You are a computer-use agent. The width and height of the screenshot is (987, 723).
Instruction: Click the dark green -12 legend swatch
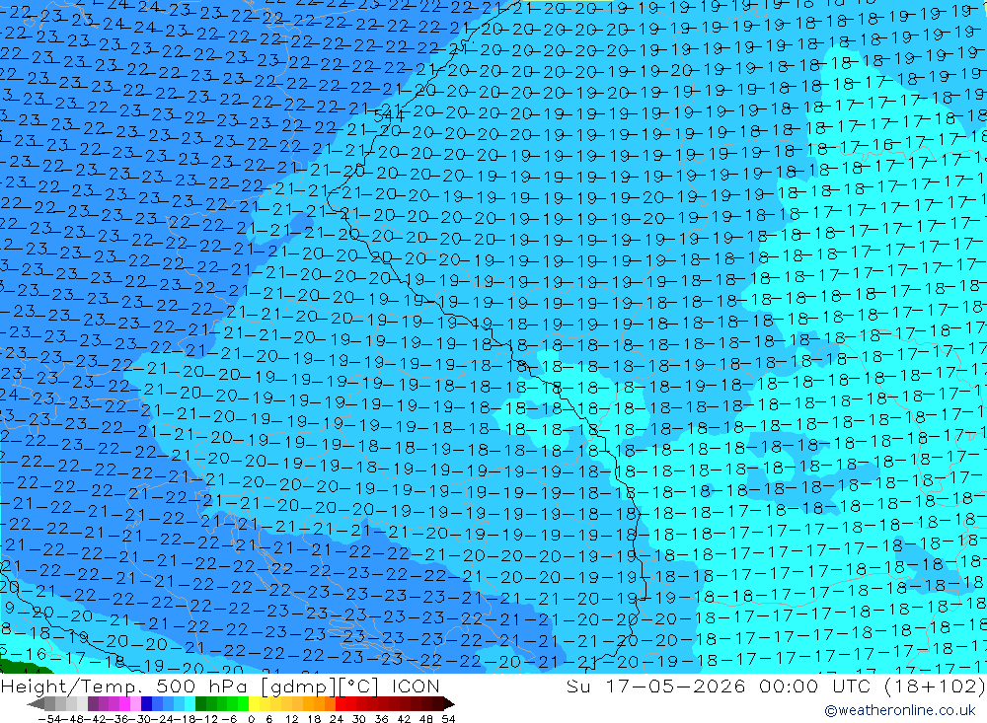tap(200, 704)
